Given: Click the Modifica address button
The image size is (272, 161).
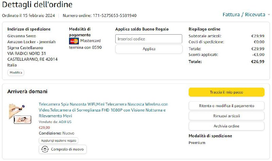Looking at the screenshot, I should coord(16,73).
